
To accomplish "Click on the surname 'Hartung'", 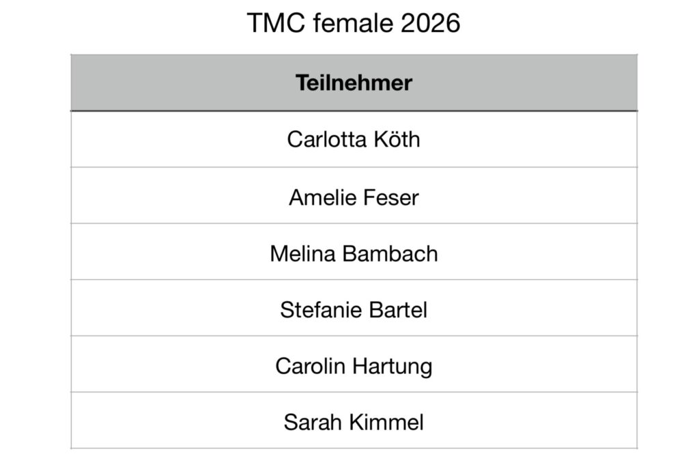I will (393, 367).
